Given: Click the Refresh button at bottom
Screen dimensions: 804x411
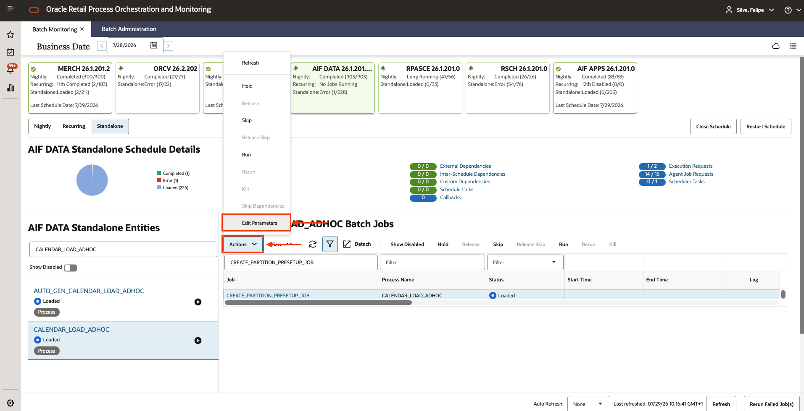Looking at the screenshot, I should (x=721, y=404).
